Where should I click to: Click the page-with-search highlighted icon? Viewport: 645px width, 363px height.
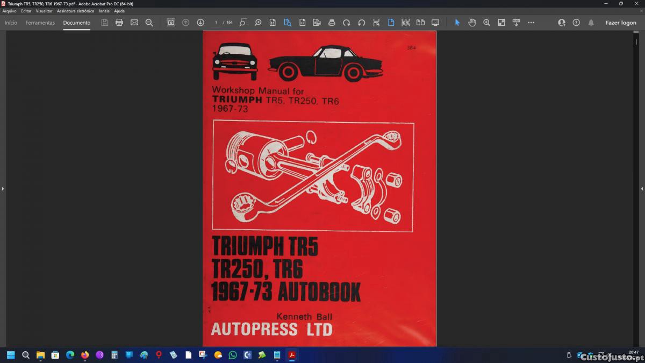coord(288,23)
